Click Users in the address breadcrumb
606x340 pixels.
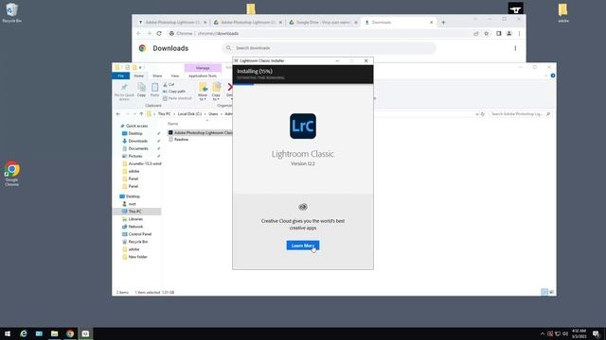(213, 114)
